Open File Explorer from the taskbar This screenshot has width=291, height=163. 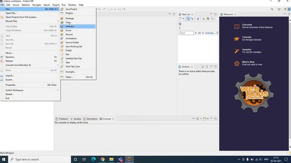pos(111,159)
